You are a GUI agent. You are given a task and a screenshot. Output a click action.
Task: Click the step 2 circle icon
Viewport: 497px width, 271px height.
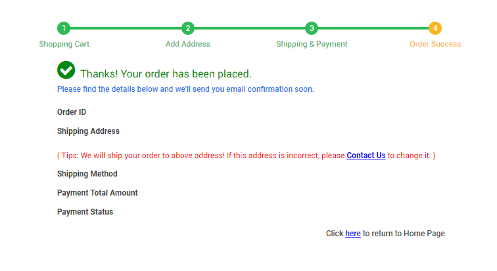point(188,28)
